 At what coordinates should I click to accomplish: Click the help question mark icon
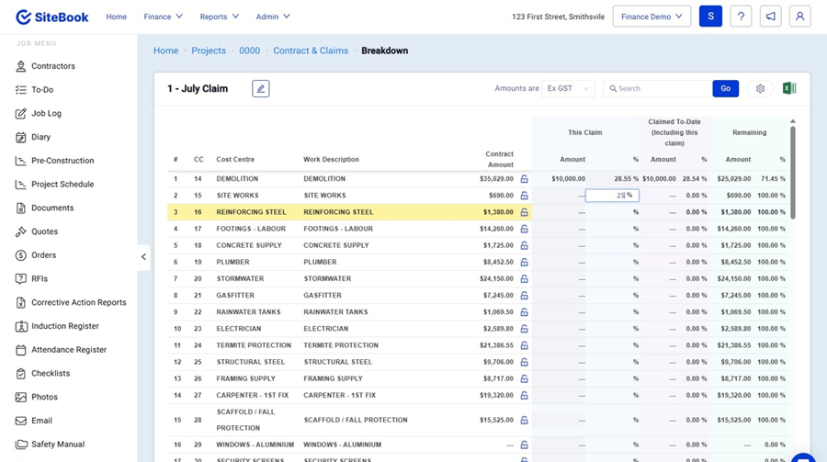click(741, 17)
